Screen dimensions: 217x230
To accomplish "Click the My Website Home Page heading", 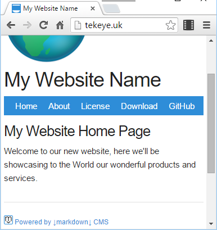I will (x=77, y=132).
